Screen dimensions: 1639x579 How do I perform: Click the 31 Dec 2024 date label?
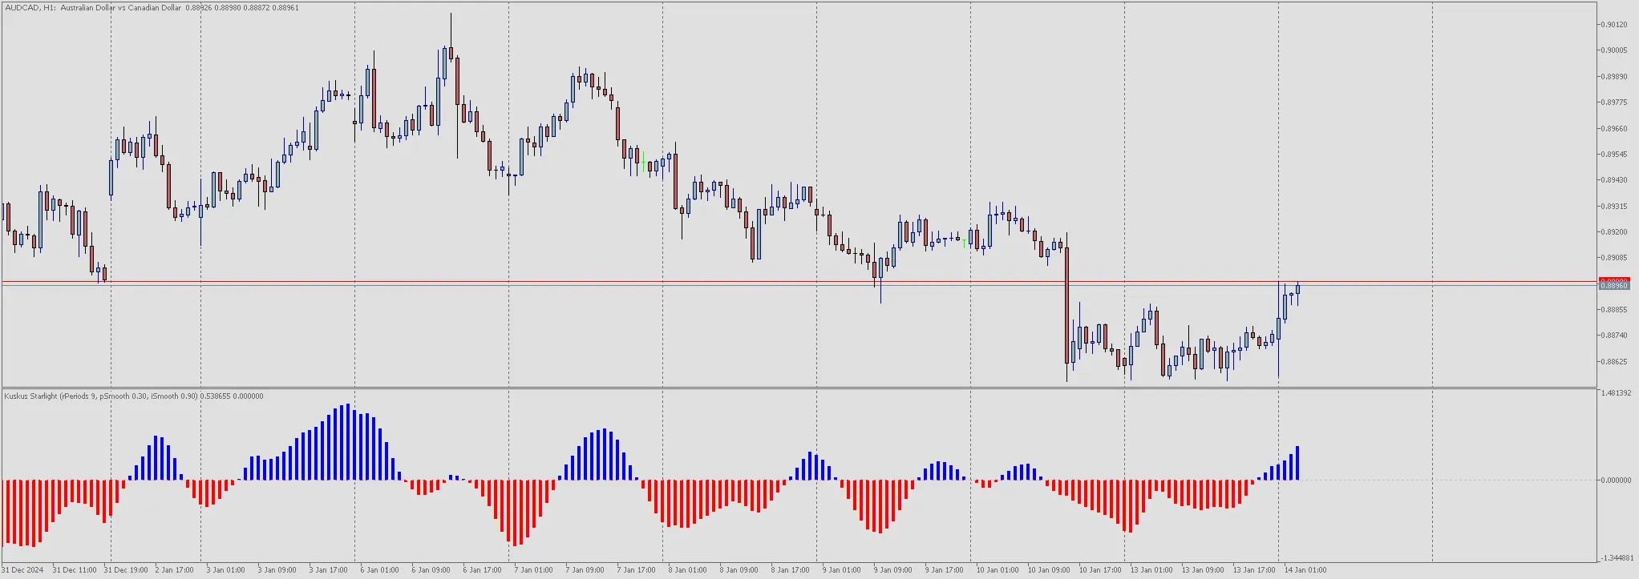[22, 570]
